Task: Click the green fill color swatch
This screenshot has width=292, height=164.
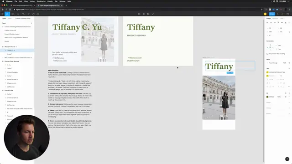Action: [267, 97]
